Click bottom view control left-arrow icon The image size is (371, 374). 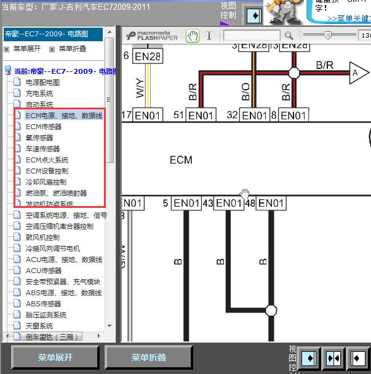357,358
